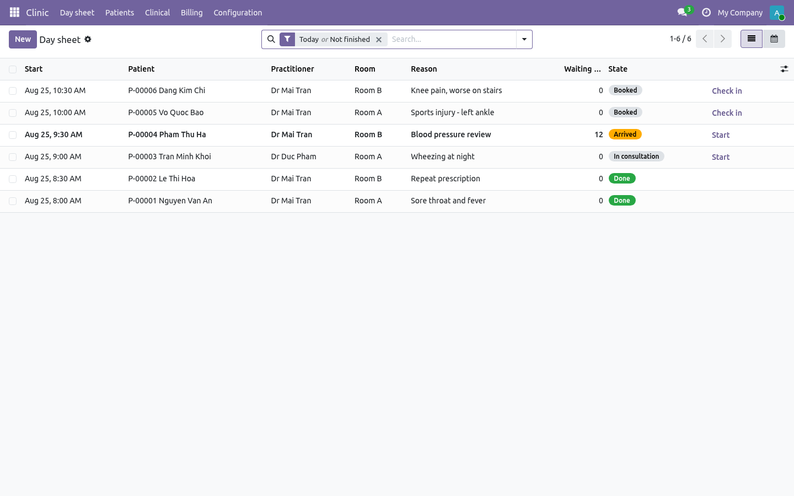
Task: Click the search magnifier icon
Action: click(271, 39)
